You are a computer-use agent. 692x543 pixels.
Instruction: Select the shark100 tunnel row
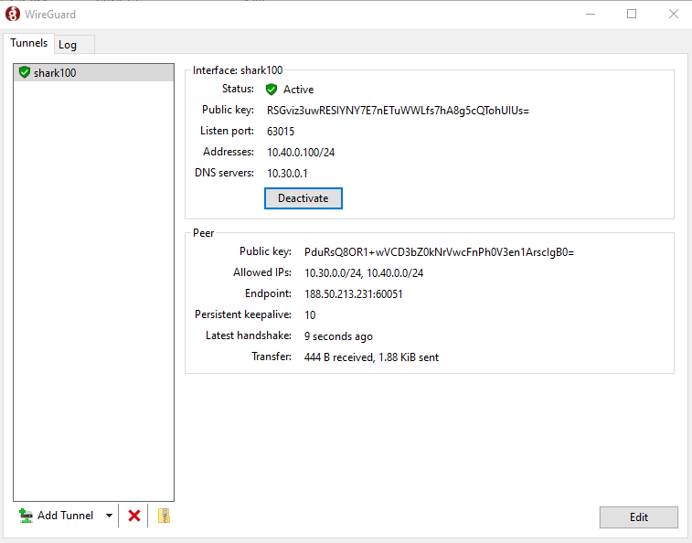[93, 72]
